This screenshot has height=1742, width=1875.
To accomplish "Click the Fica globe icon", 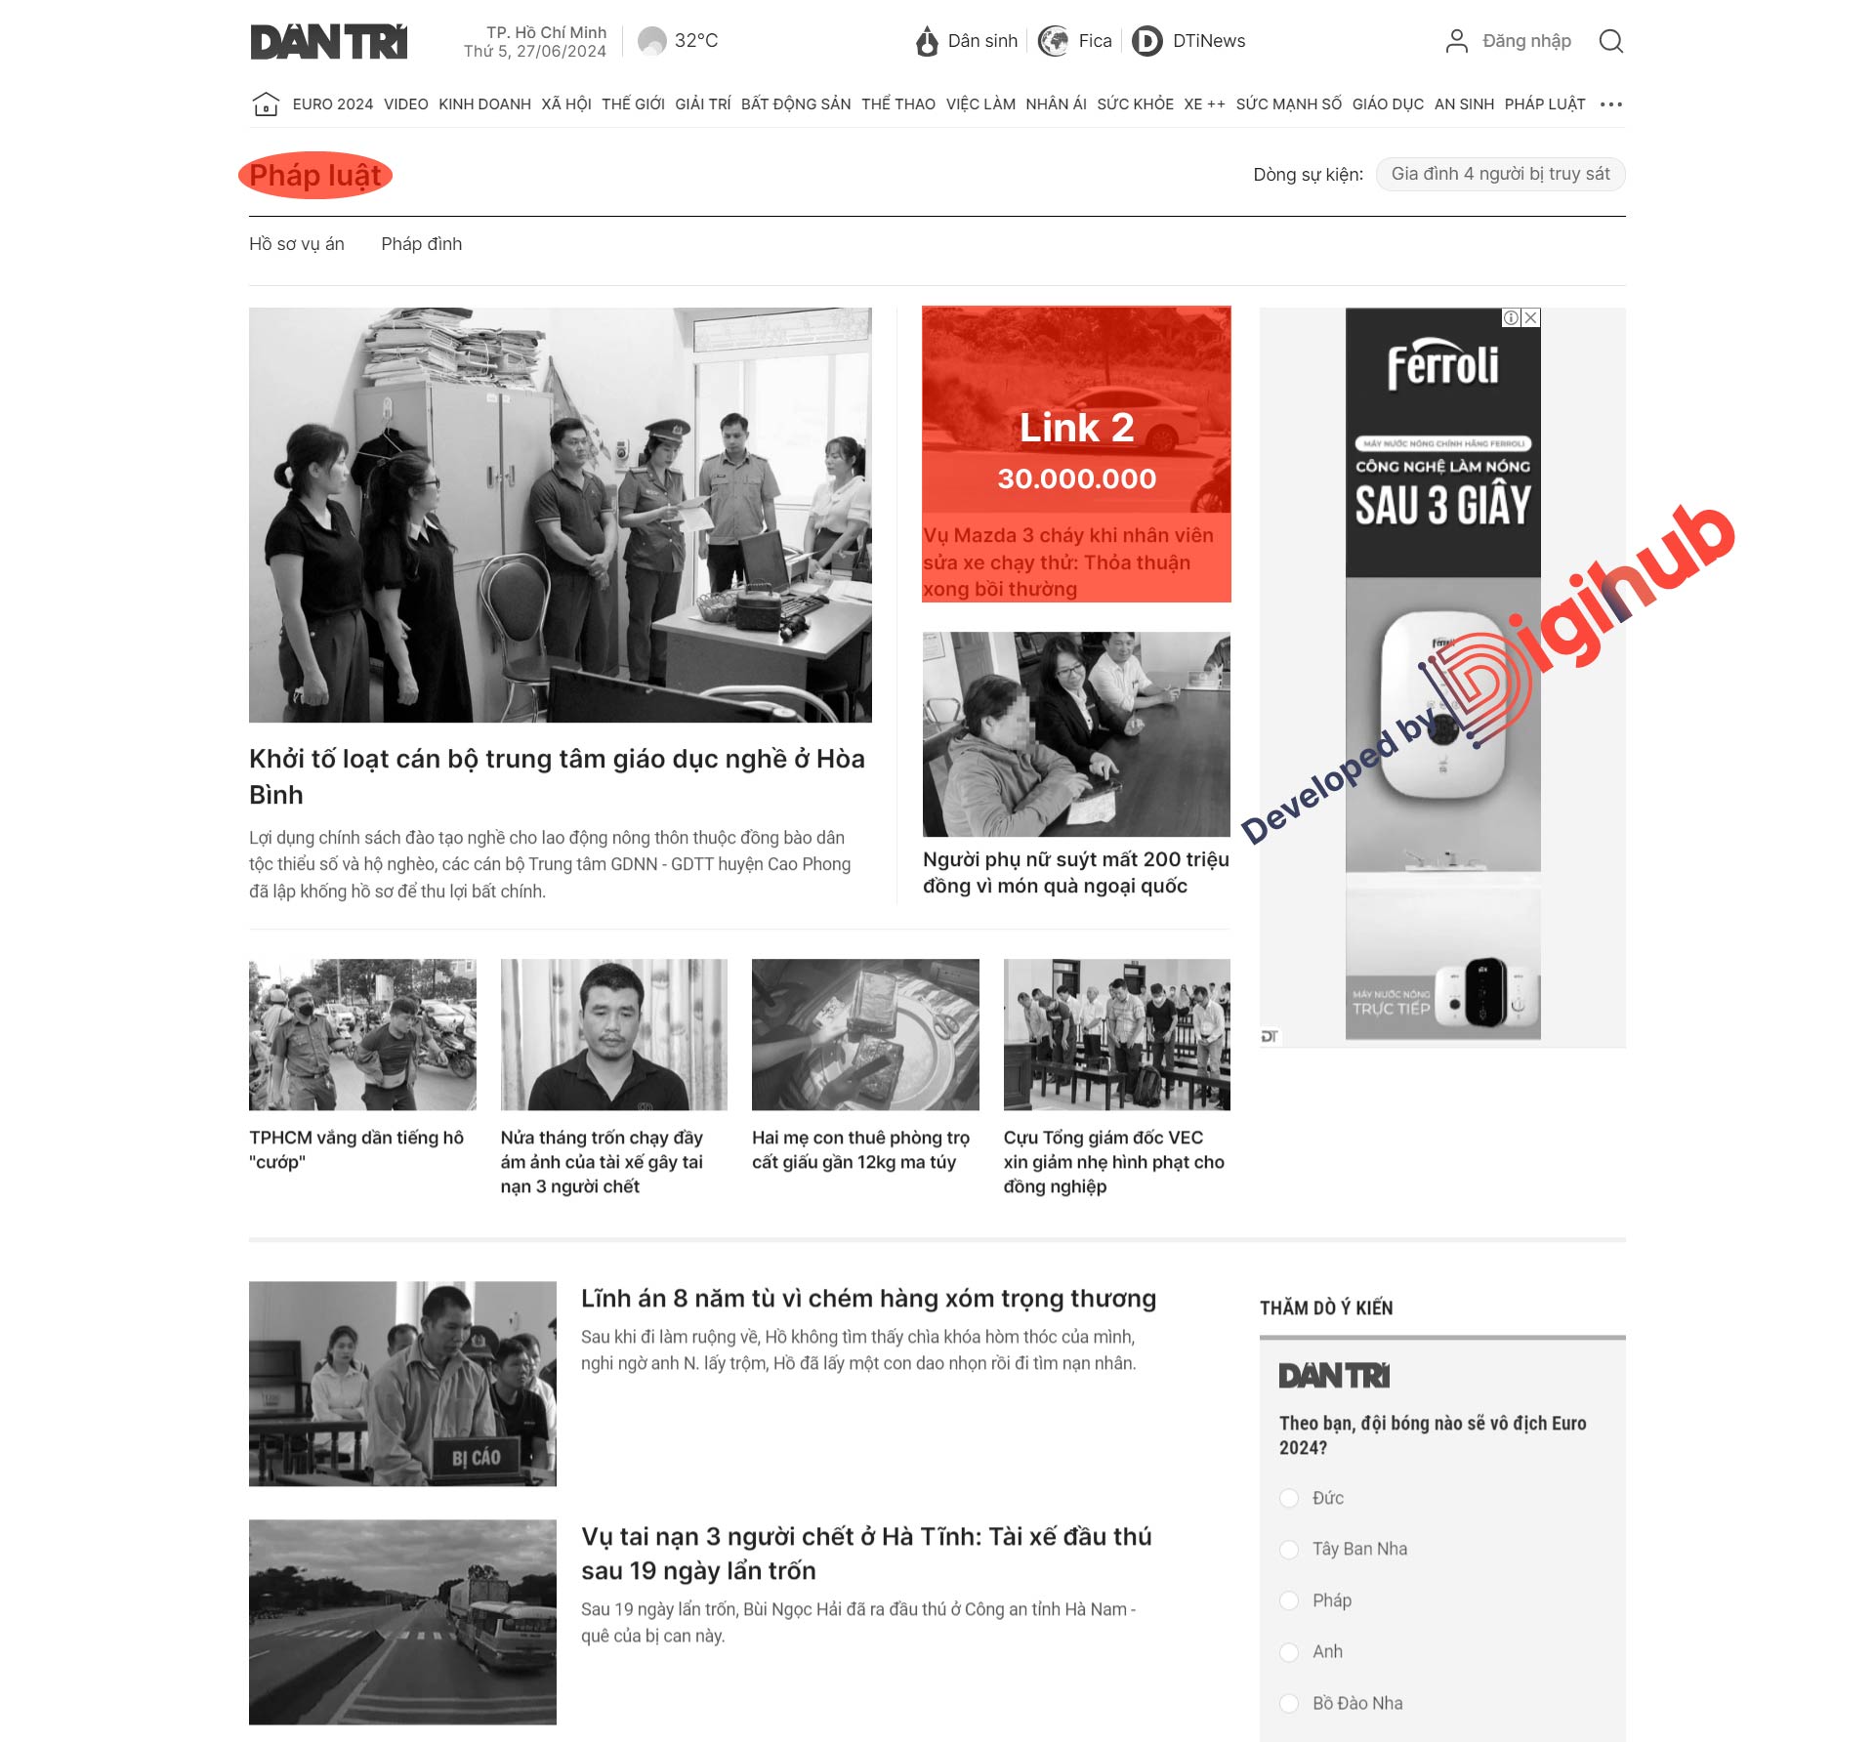I will pos(1052,39).
